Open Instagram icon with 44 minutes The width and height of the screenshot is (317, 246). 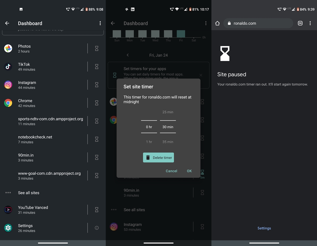click(x=8, y=85)
